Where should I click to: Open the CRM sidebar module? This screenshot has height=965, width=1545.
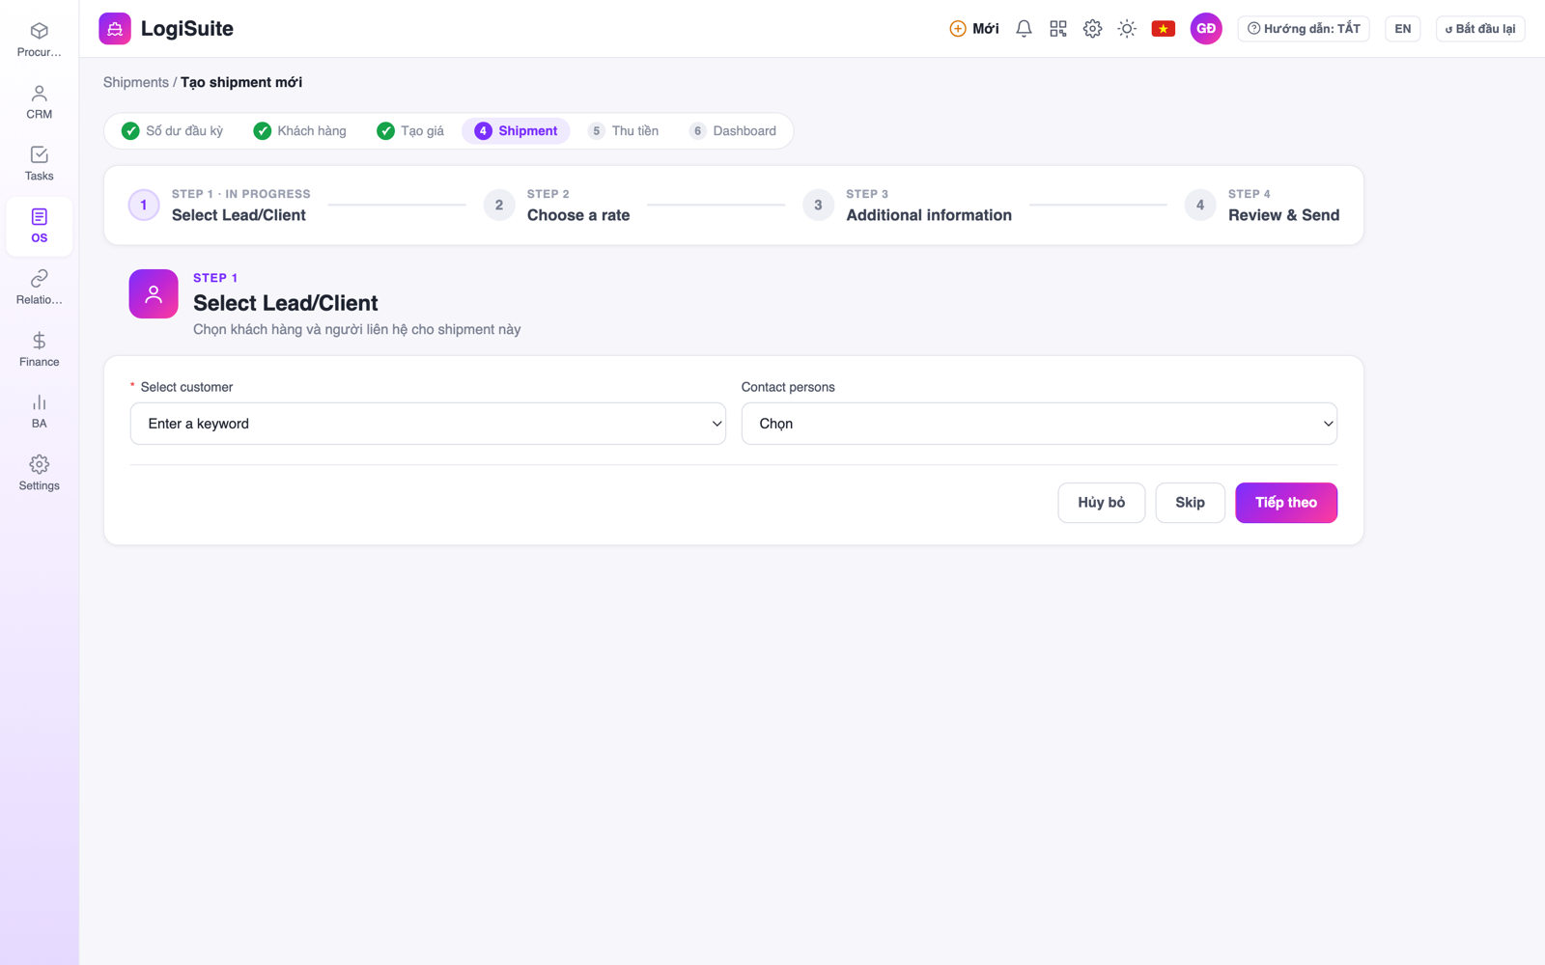pyautogui.click(x=39, y=101)
